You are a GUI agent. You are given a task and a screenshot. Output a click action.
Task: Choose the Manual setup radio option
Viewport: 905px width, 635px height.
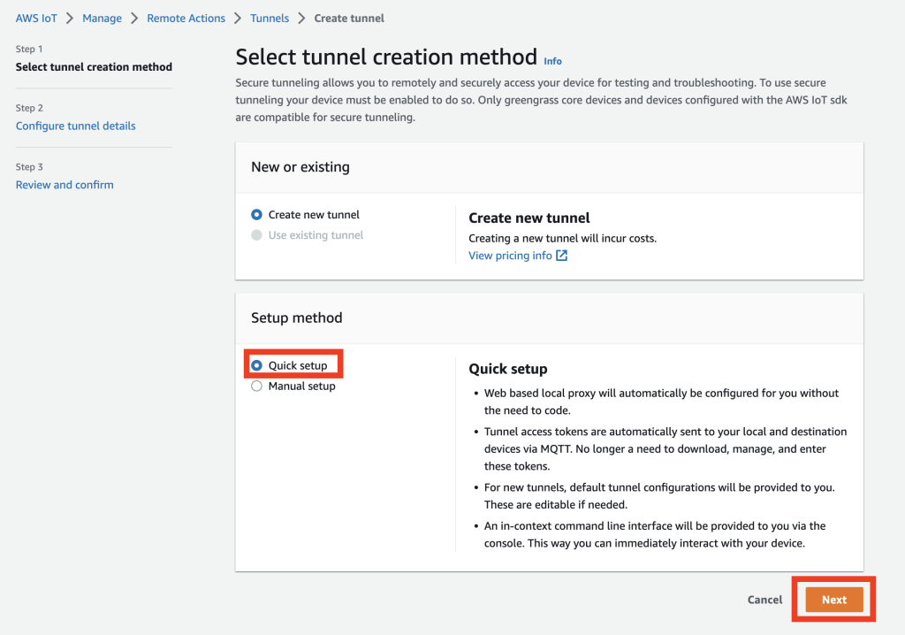(256, 386)
